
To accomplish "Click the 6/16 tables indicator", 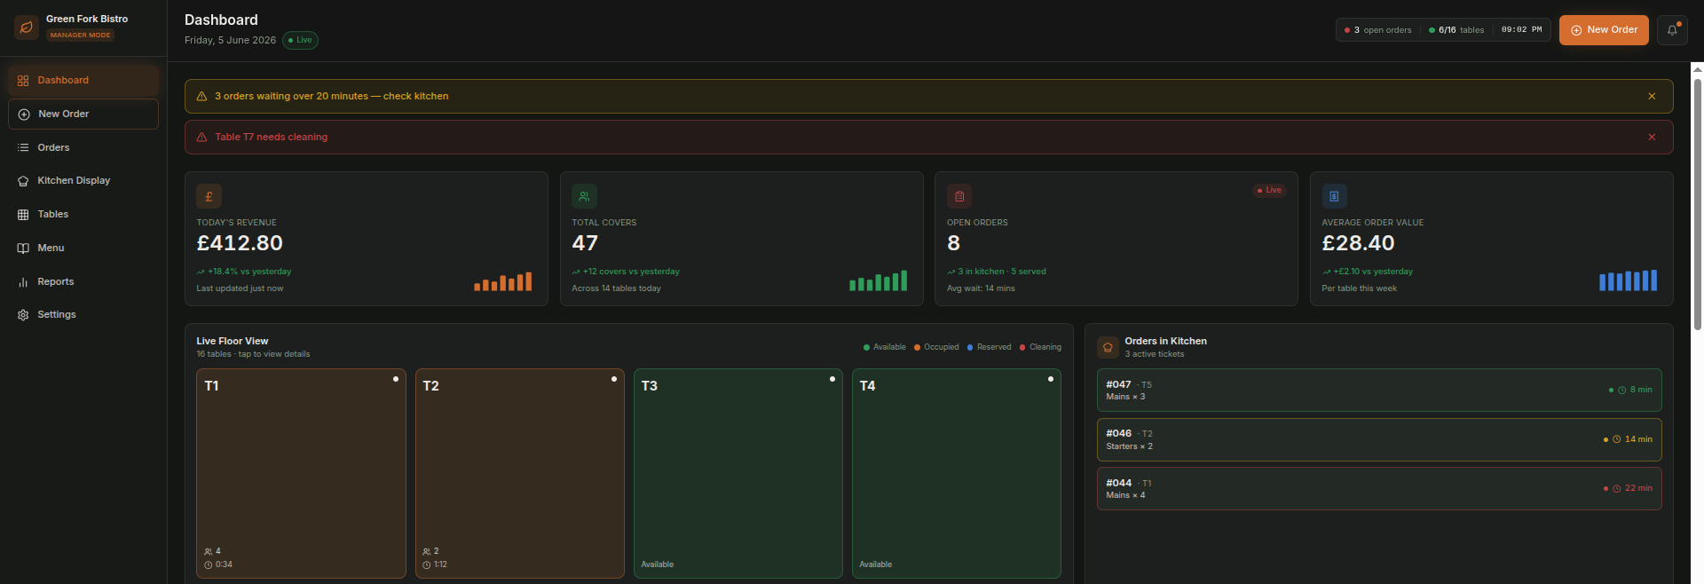I will 1456,30.
